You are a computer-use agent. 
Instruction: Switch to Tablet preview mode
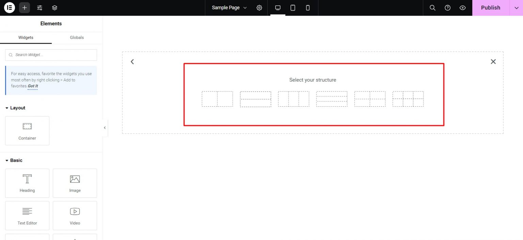292,7
